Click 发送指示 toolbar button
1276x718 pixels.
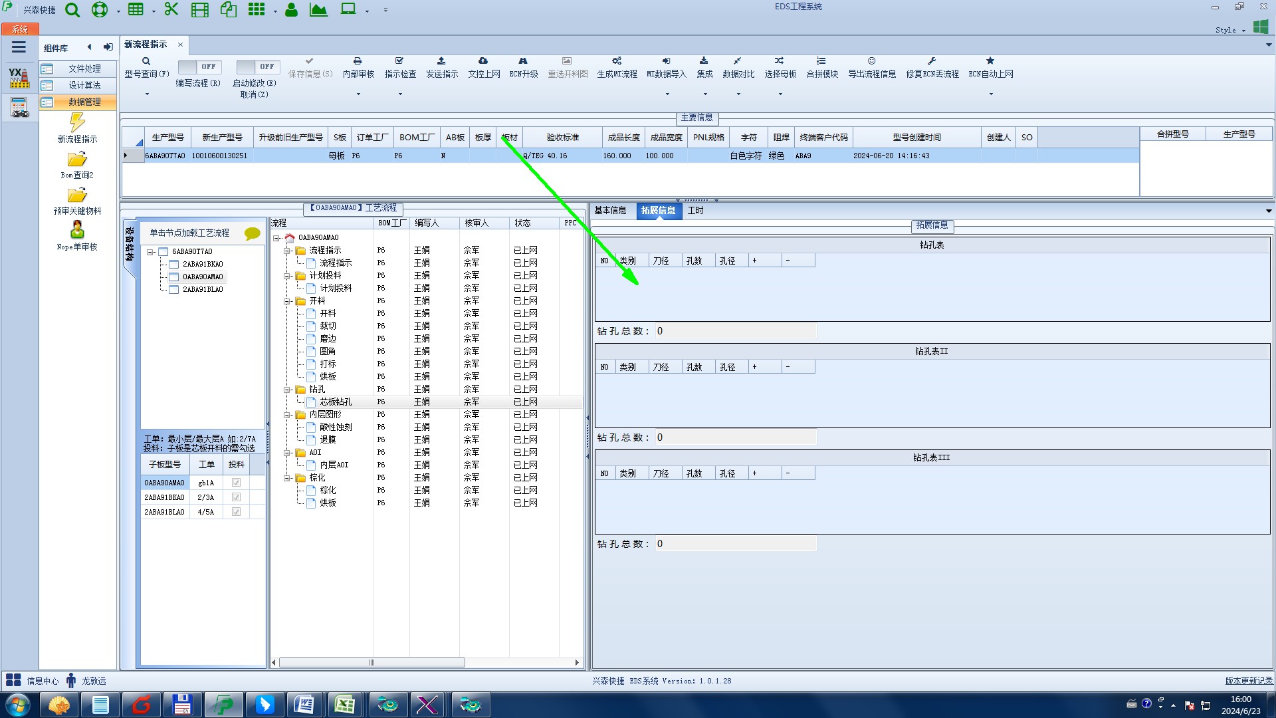pos(442,68)
